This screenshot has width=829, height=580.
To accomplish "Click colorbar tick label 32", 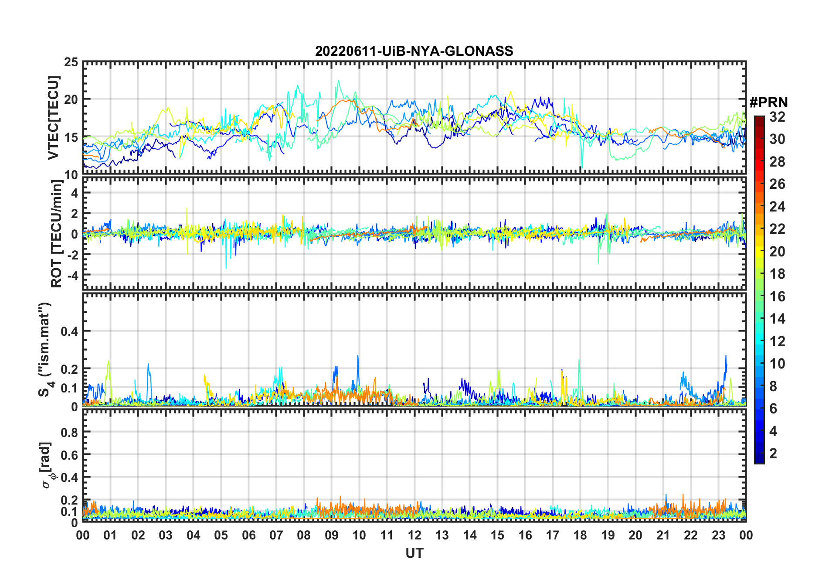I will click(777, 117).
